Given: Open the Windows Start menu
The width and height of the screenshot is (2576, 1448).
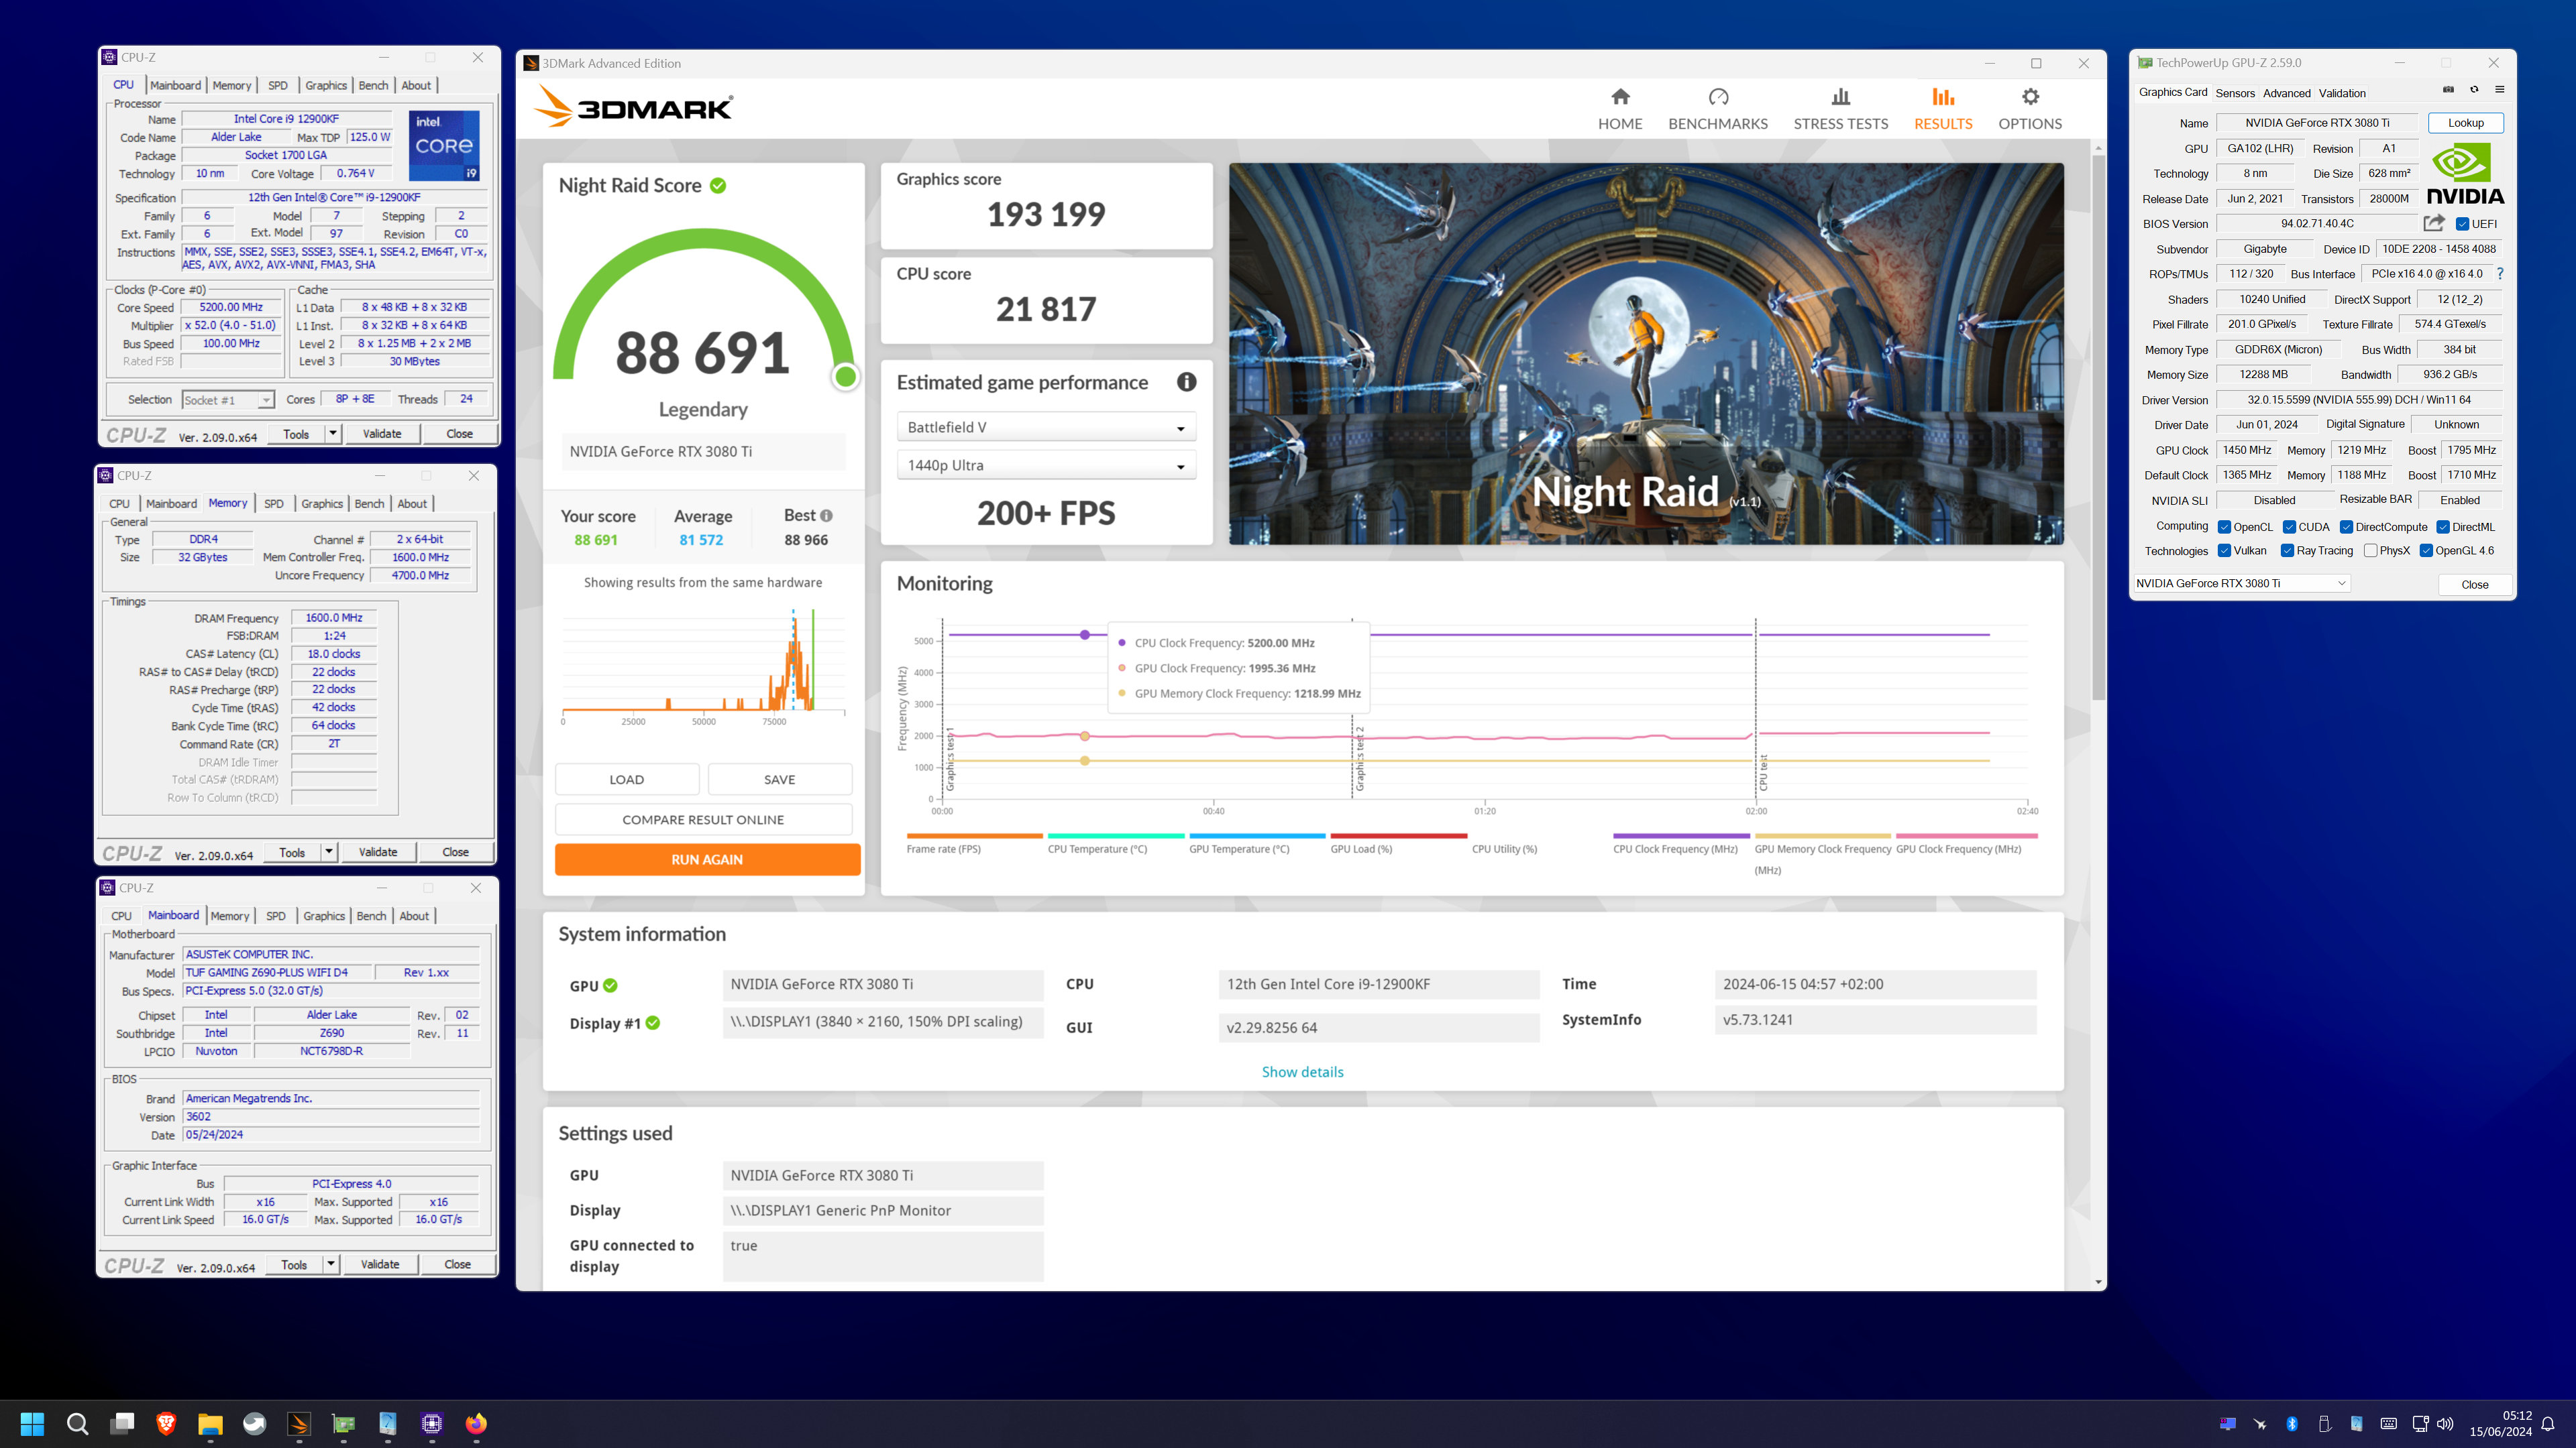Looking at the screenshot, I should click(x=32, y=1423).
